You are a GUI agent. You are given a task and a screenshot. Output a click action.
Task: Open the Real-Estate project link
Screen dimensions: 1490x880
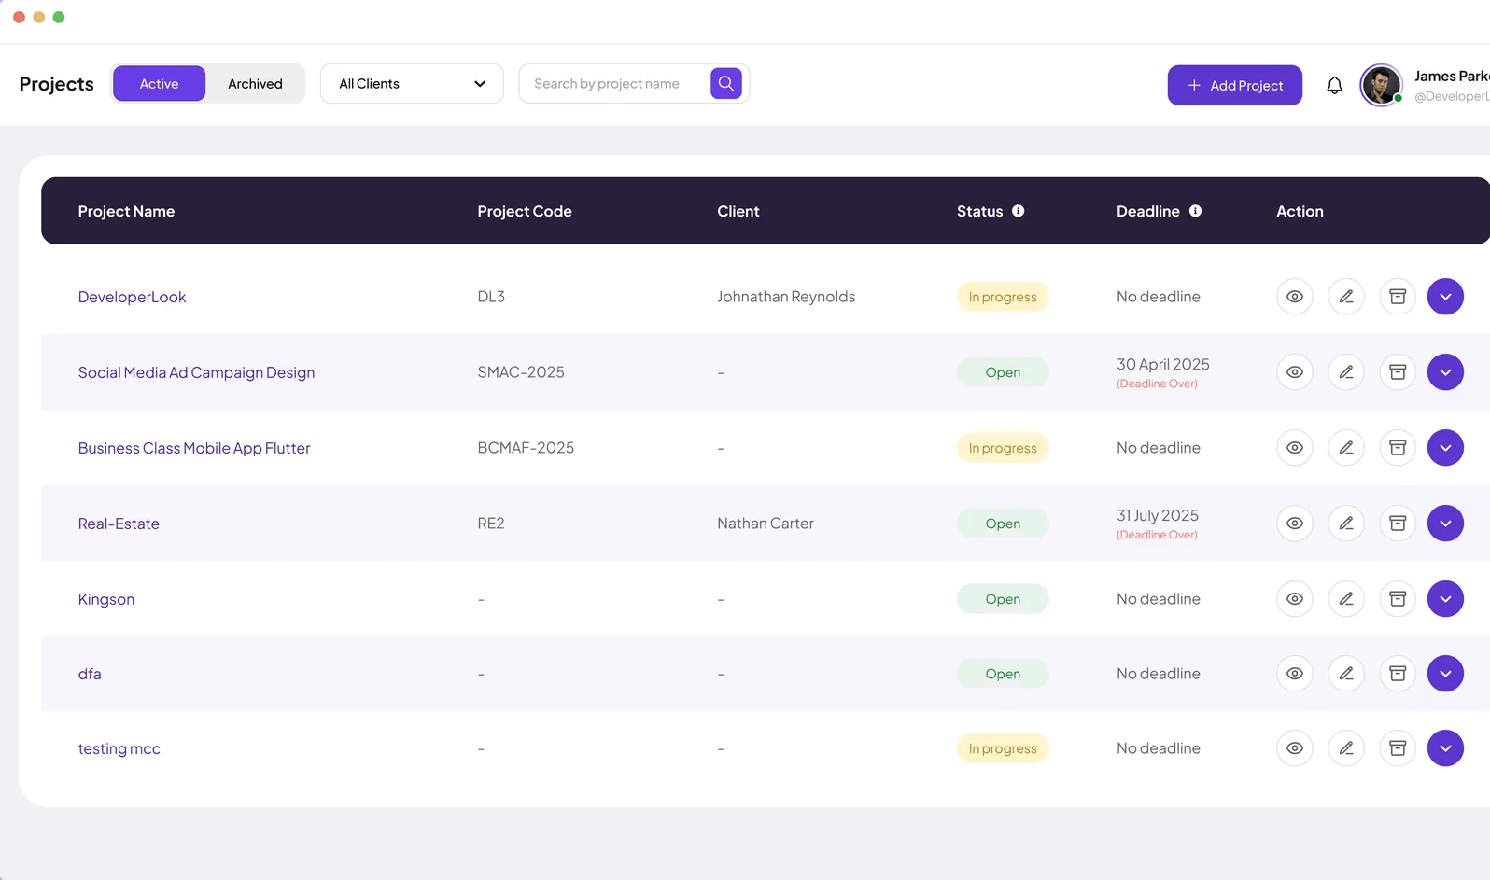[119, 524]
